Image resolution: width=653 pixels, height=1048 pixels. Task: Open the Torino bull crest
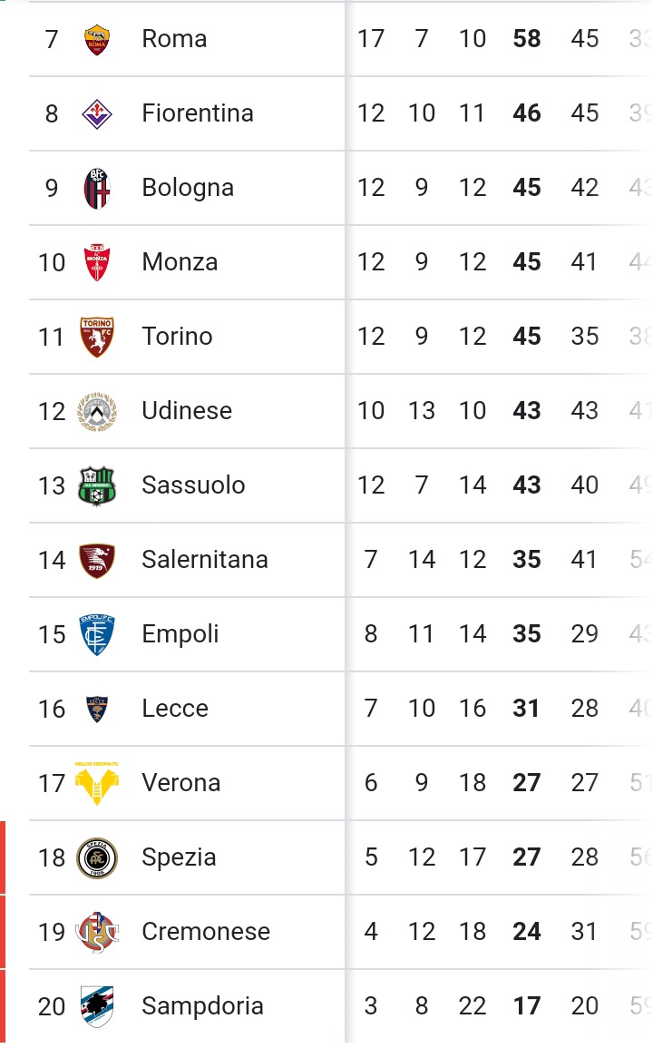(x=97, y=337)
